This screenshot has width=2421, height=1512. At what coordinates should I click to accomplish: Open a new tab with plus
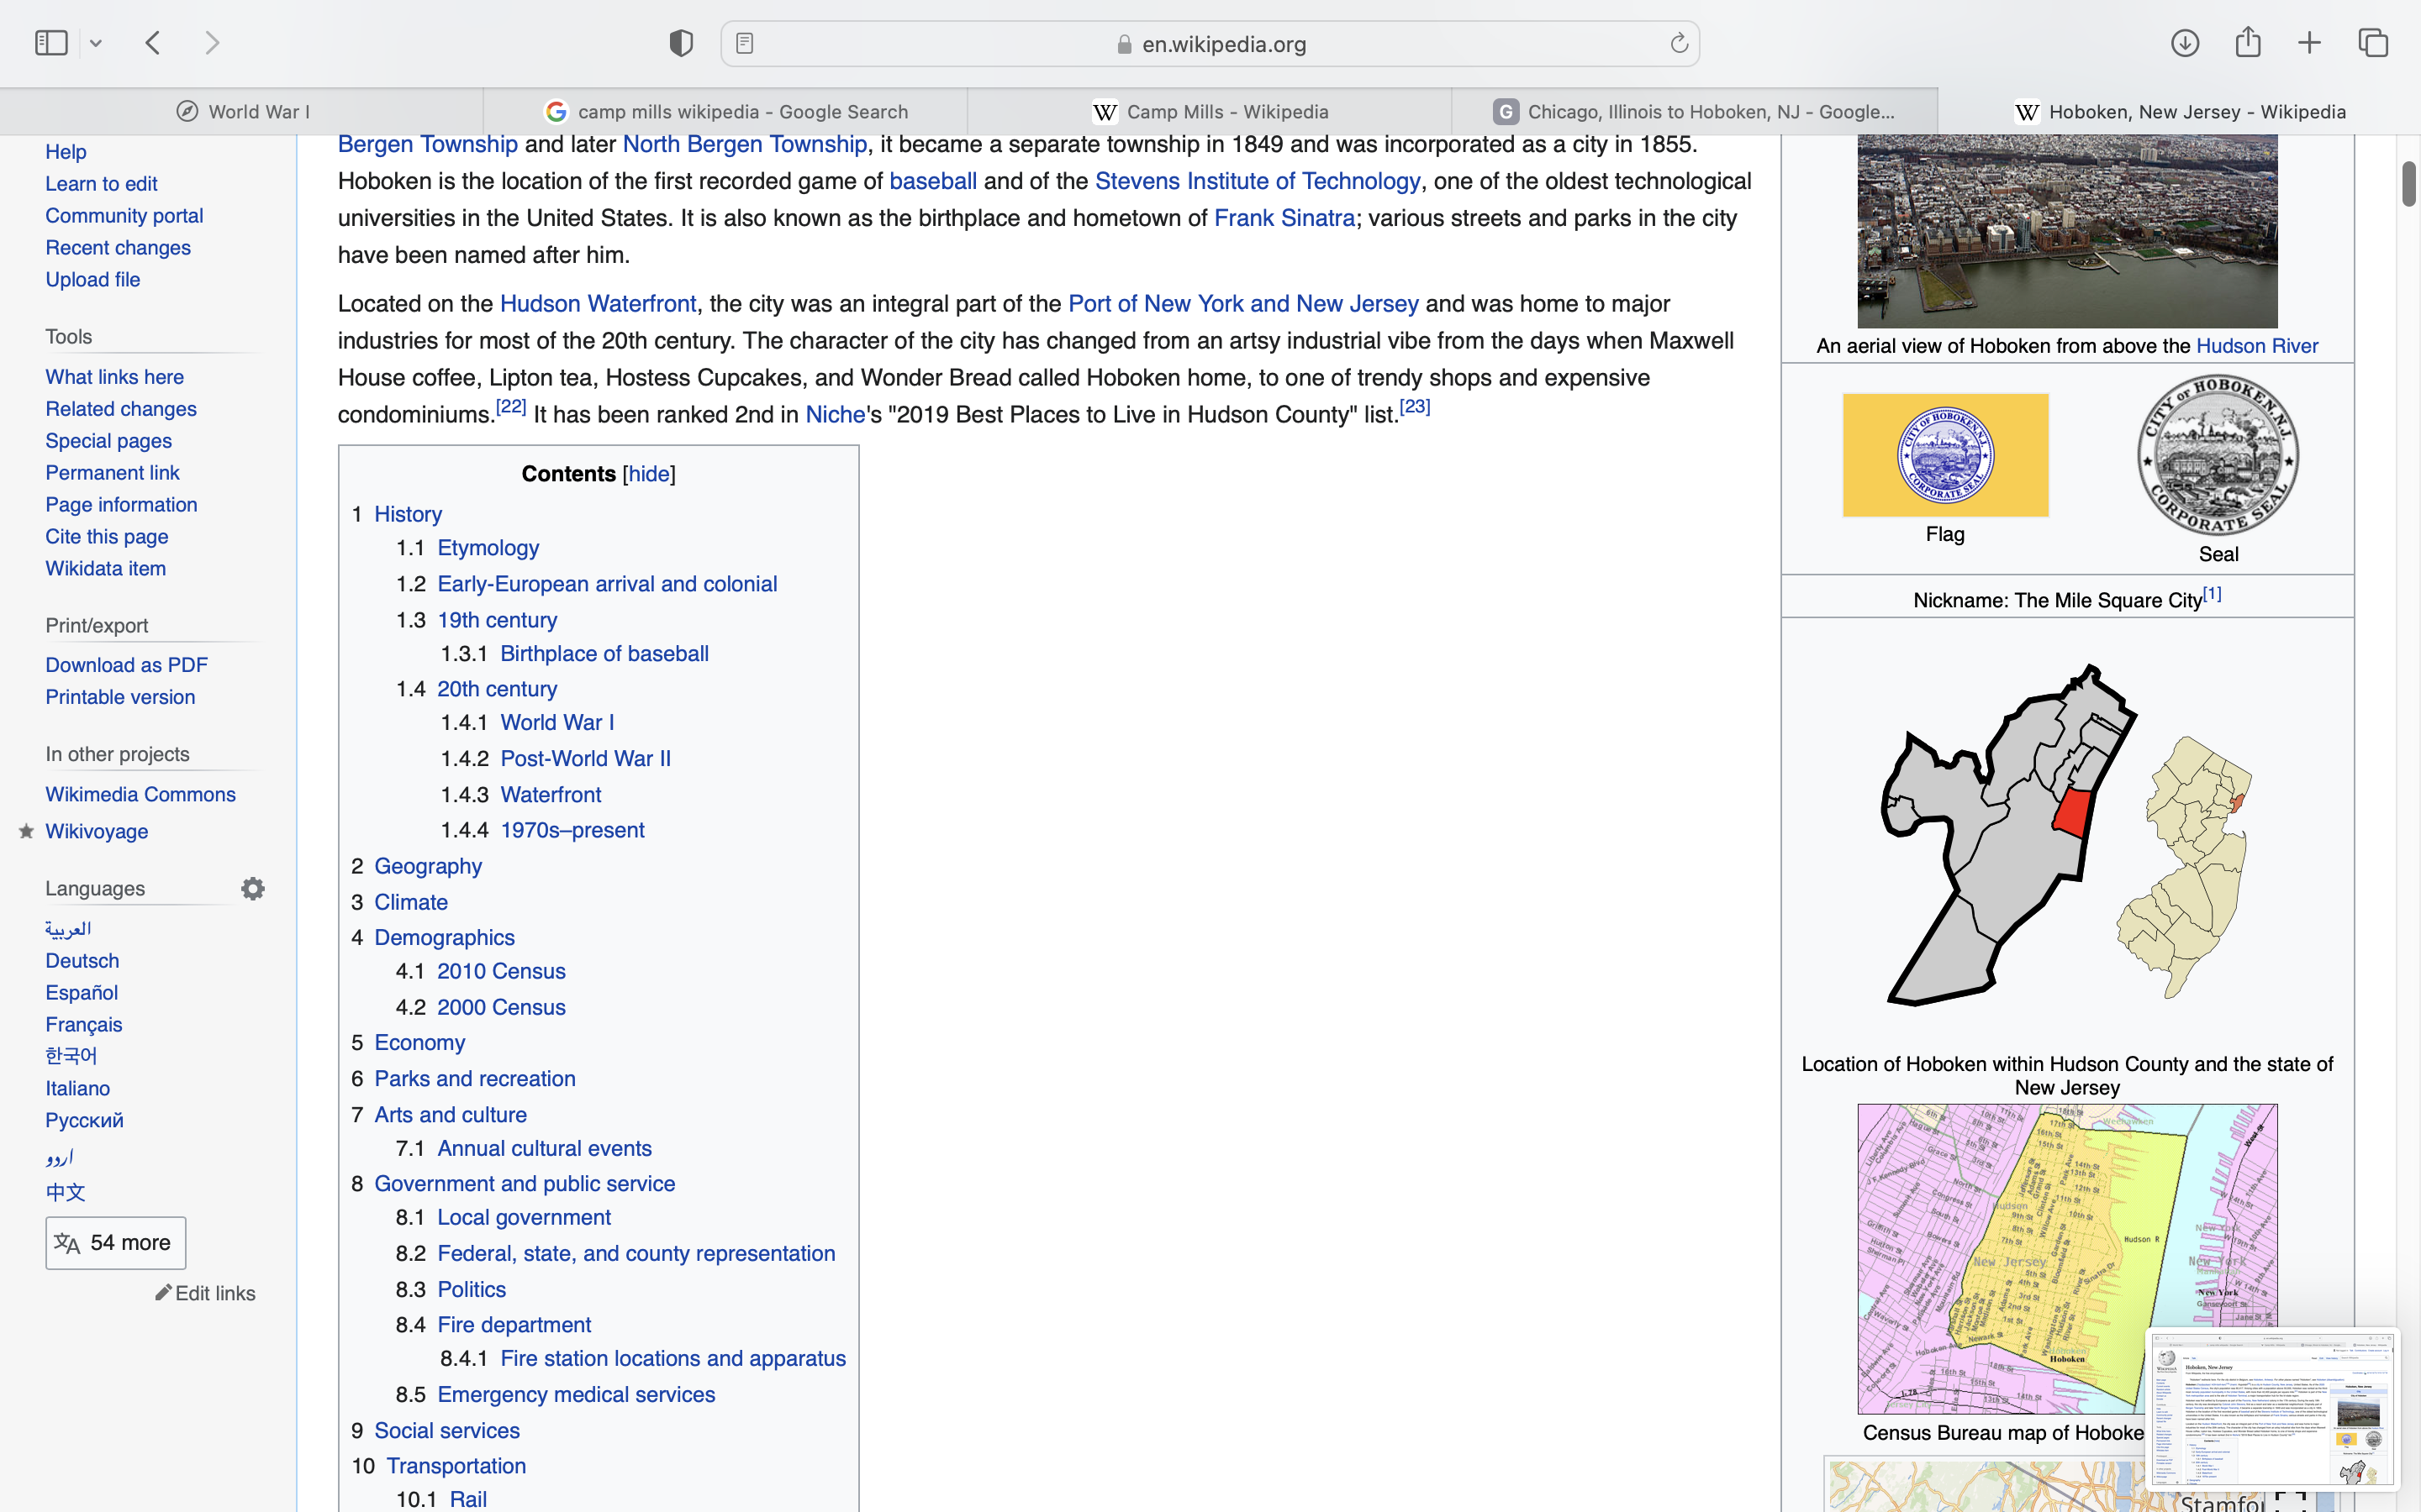2310,43
